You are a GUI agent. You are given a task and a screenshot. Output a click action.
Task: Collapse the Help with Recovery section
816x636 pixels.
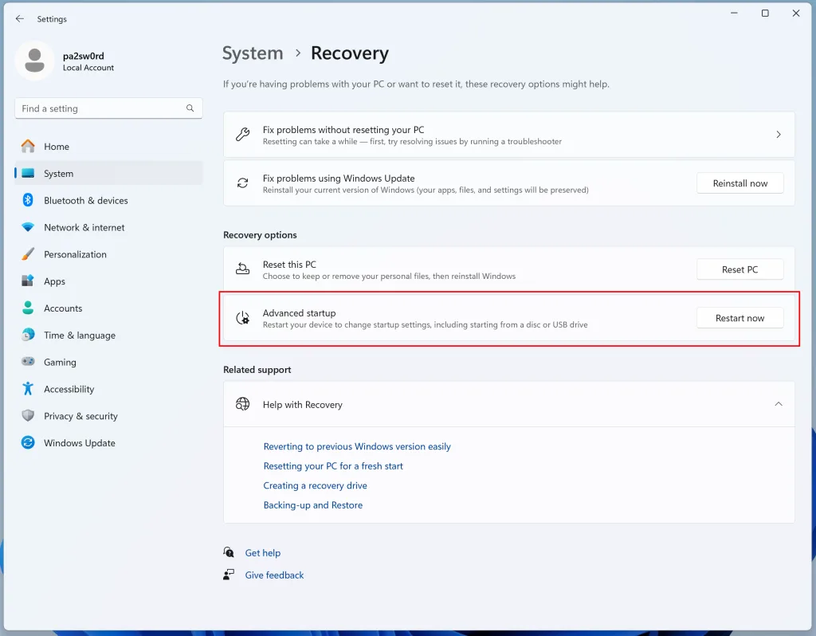pos(778,405)
